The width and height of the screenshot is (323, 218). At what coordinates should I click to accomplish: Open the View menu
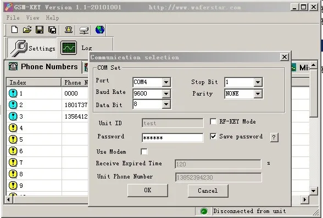click(32, 18)
